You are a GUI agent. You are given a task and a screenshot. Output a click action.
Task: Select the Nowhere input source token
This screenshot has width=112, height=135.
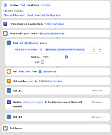coord(45,5)
